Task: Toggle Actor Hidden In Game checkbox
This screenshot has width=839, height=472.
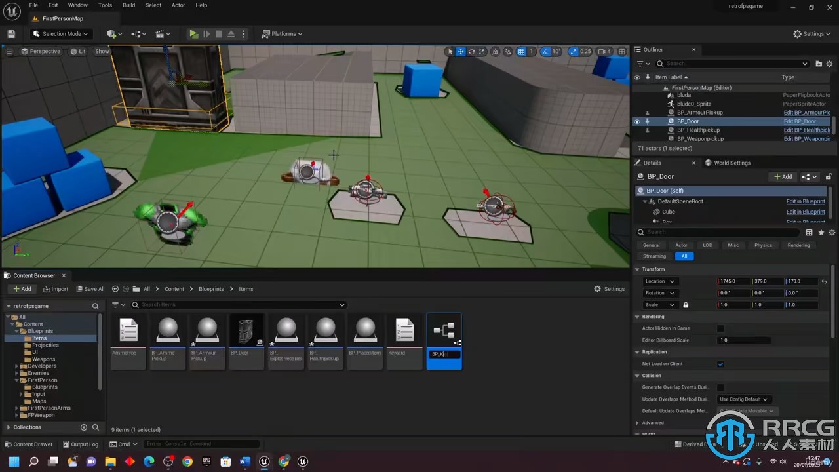Action: pos(720,328)
